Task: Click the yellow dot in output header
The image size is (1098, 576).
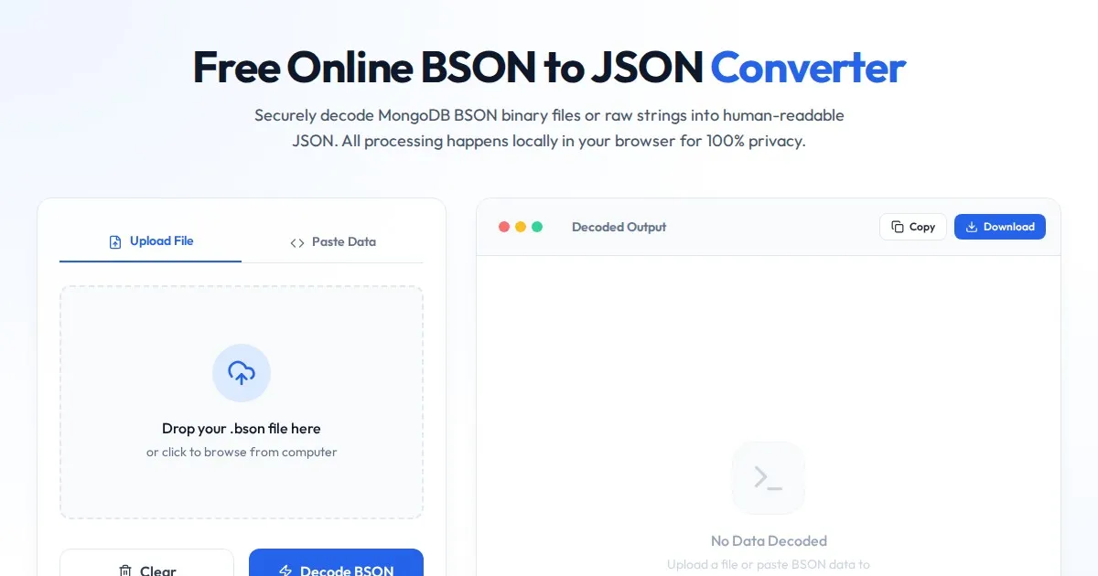Action: coord(521,227)
